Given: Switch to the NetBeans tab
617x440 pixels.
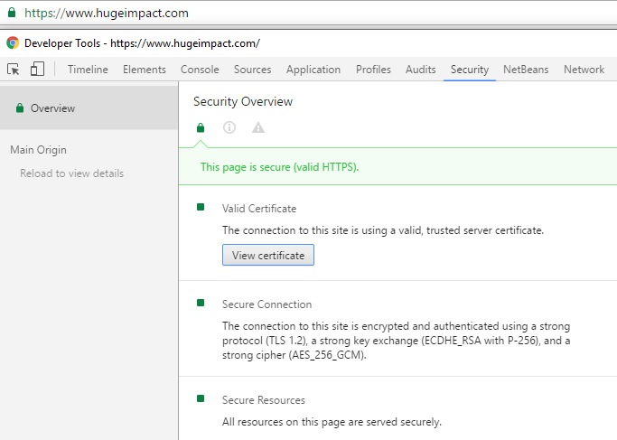Looking at the screenshot, I should [x=526, y=70].
